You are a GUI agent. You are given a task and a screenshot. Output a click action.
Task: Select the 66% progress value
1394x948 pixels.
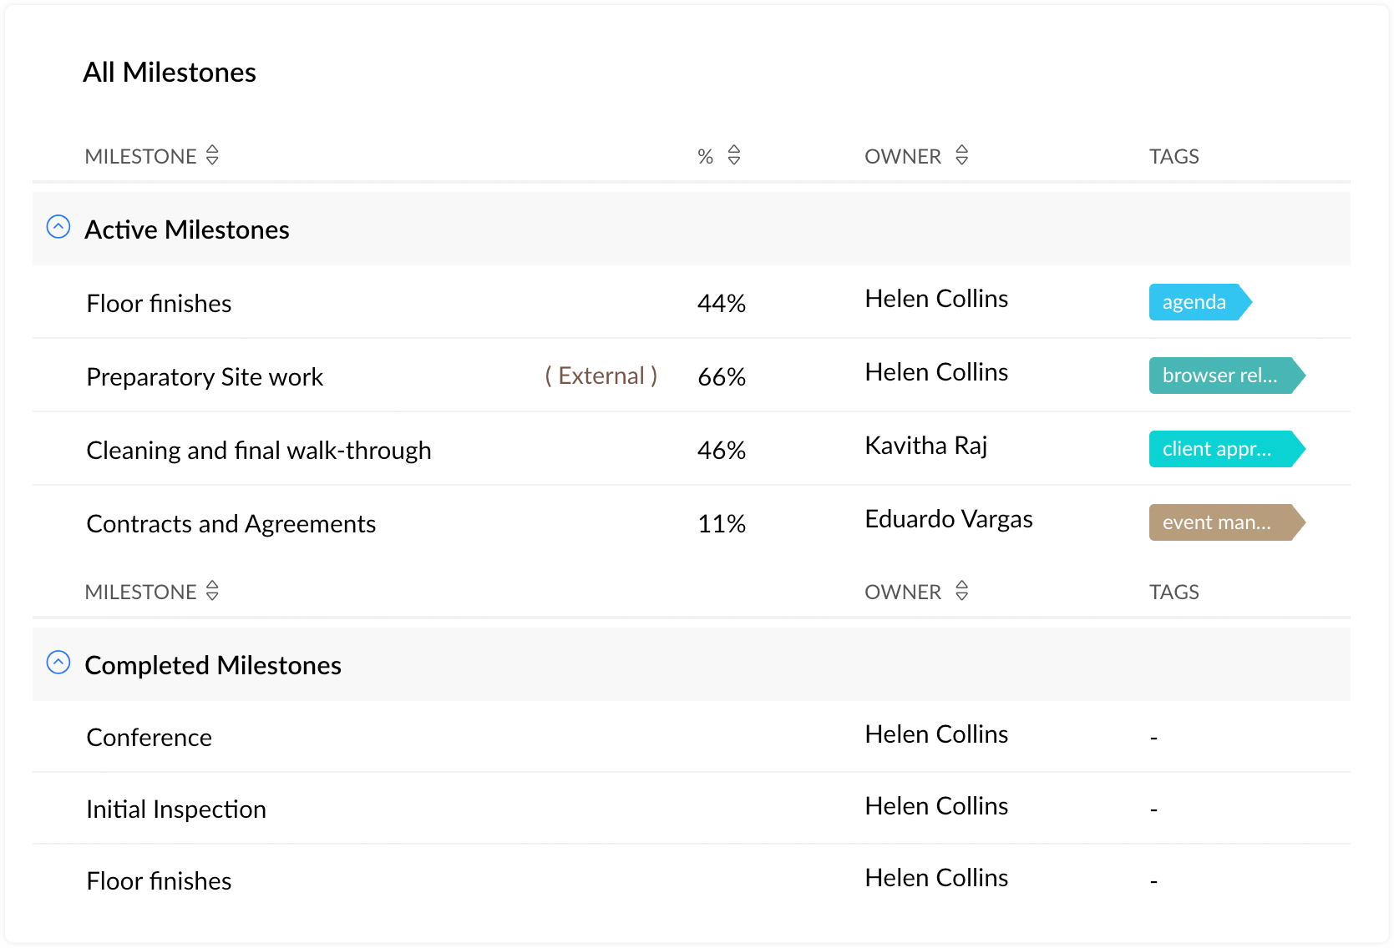722,377
